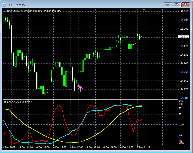Screen dimensions: 193x153
Task: Click the 4 Dec 17:00 time label
Action: point(77,147)
